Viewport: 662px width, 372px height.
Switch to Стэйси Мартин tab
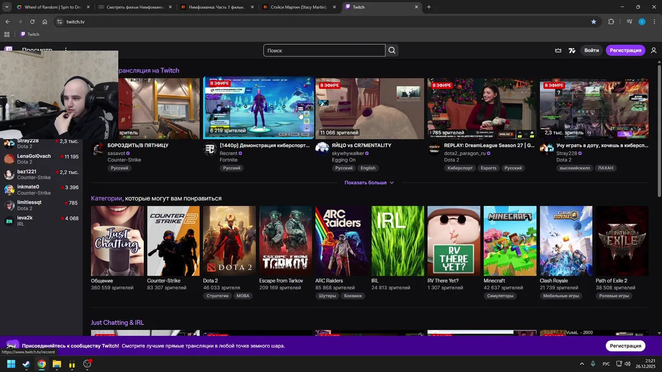point(299,7)
